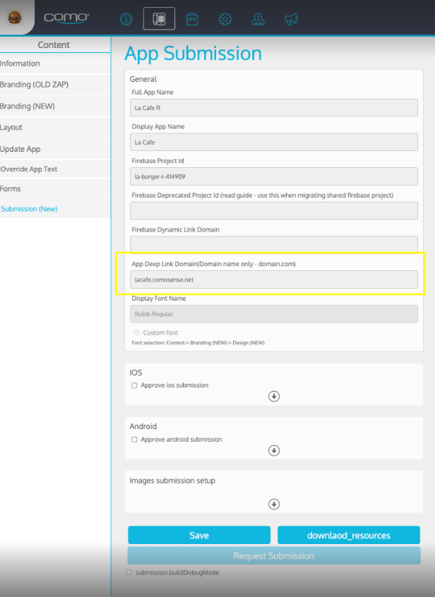Open Branding (NEW) in the sidebar
Viewport: 435px width, 597px height.
pos(28,107)
